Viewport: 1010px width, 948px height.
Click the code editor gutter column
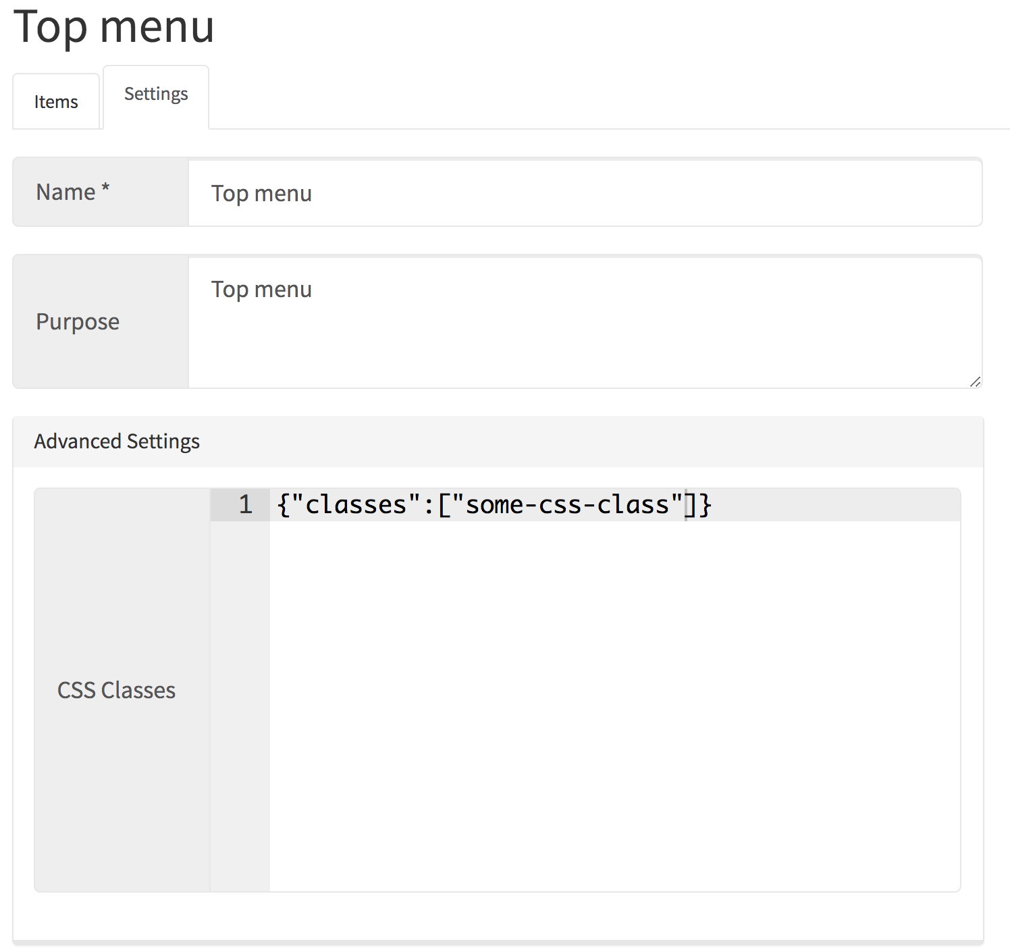(240, 675)
